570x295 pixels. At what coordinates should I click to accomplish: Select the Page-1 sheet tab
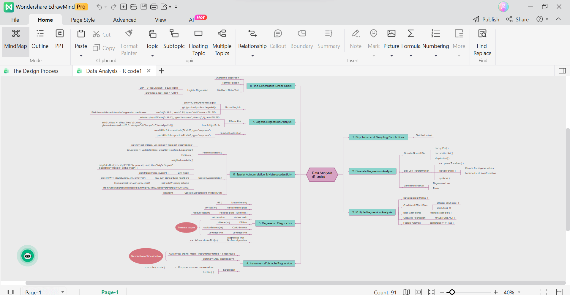(x=110, y=292)
